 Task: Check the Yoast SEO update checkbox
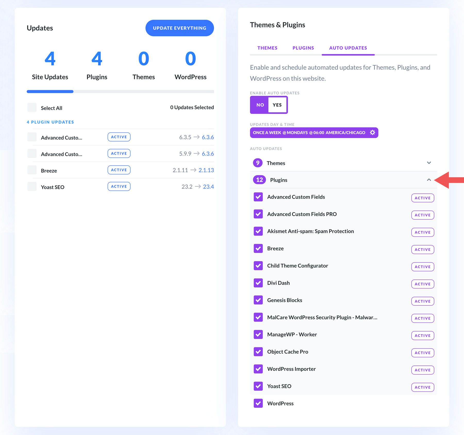[32, 186]
